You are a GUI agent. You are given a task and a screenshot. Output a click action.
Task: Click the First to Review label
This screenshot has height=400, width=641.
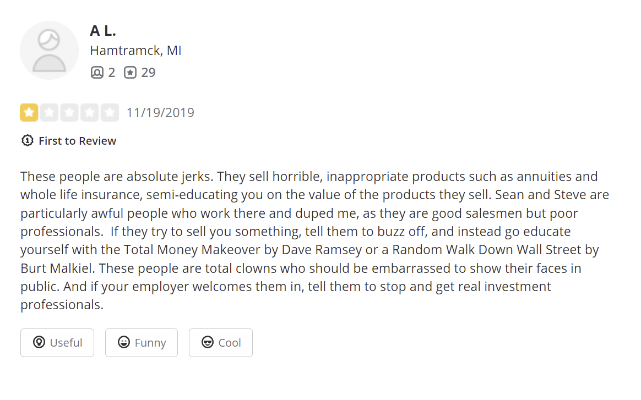tap(77, 141)
